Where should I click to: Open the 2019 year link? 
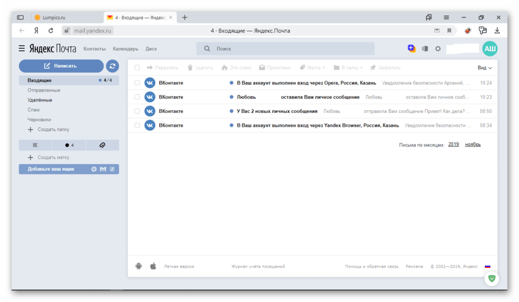pos(453,145)
